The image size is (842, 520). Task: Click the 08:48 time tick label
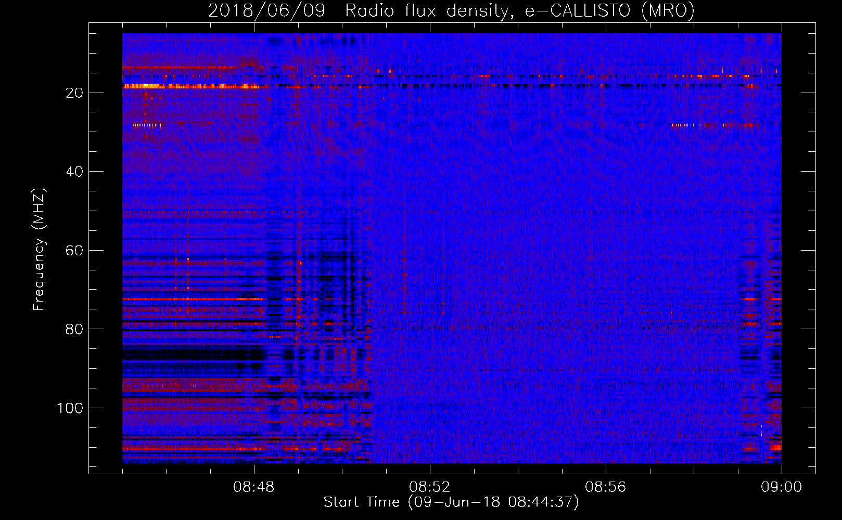click(254, 487)
